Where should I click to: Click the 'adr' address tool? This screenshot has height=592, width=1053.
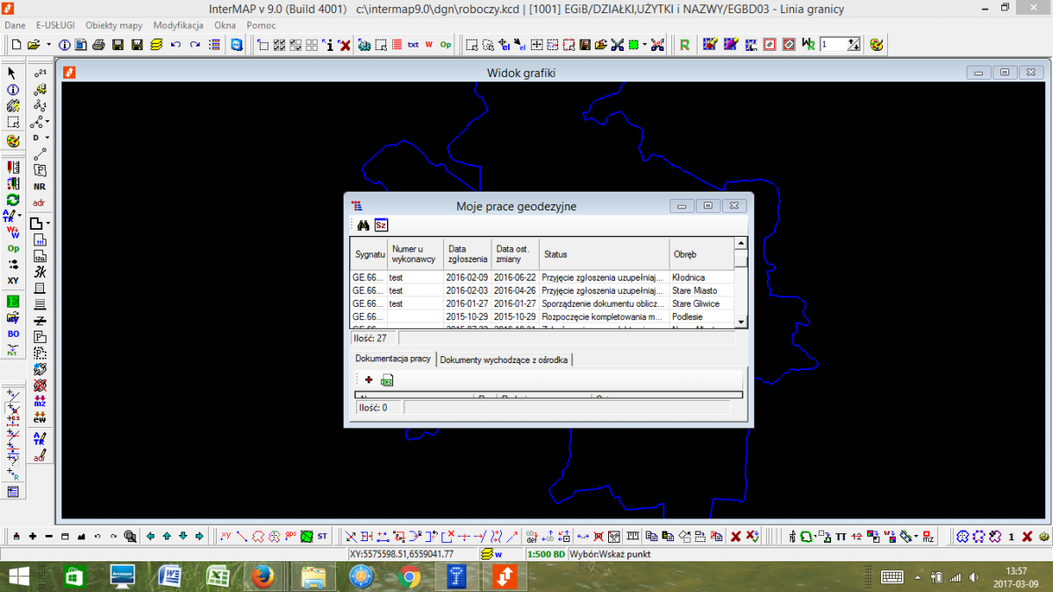click(x=39, y=203)
